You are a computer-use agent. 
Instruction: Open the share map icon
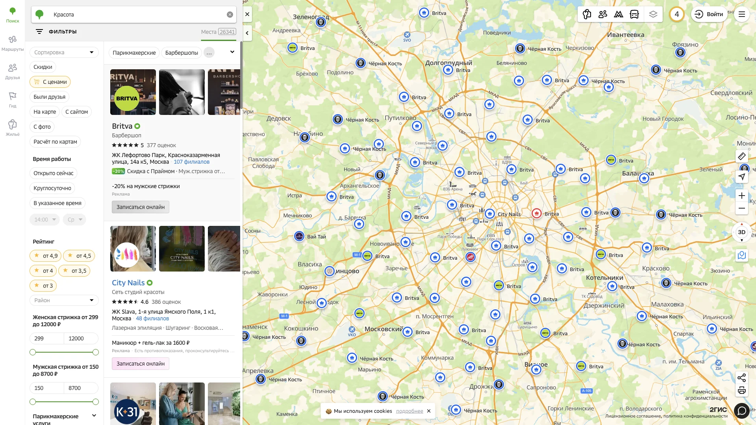(x=741, y=378)
